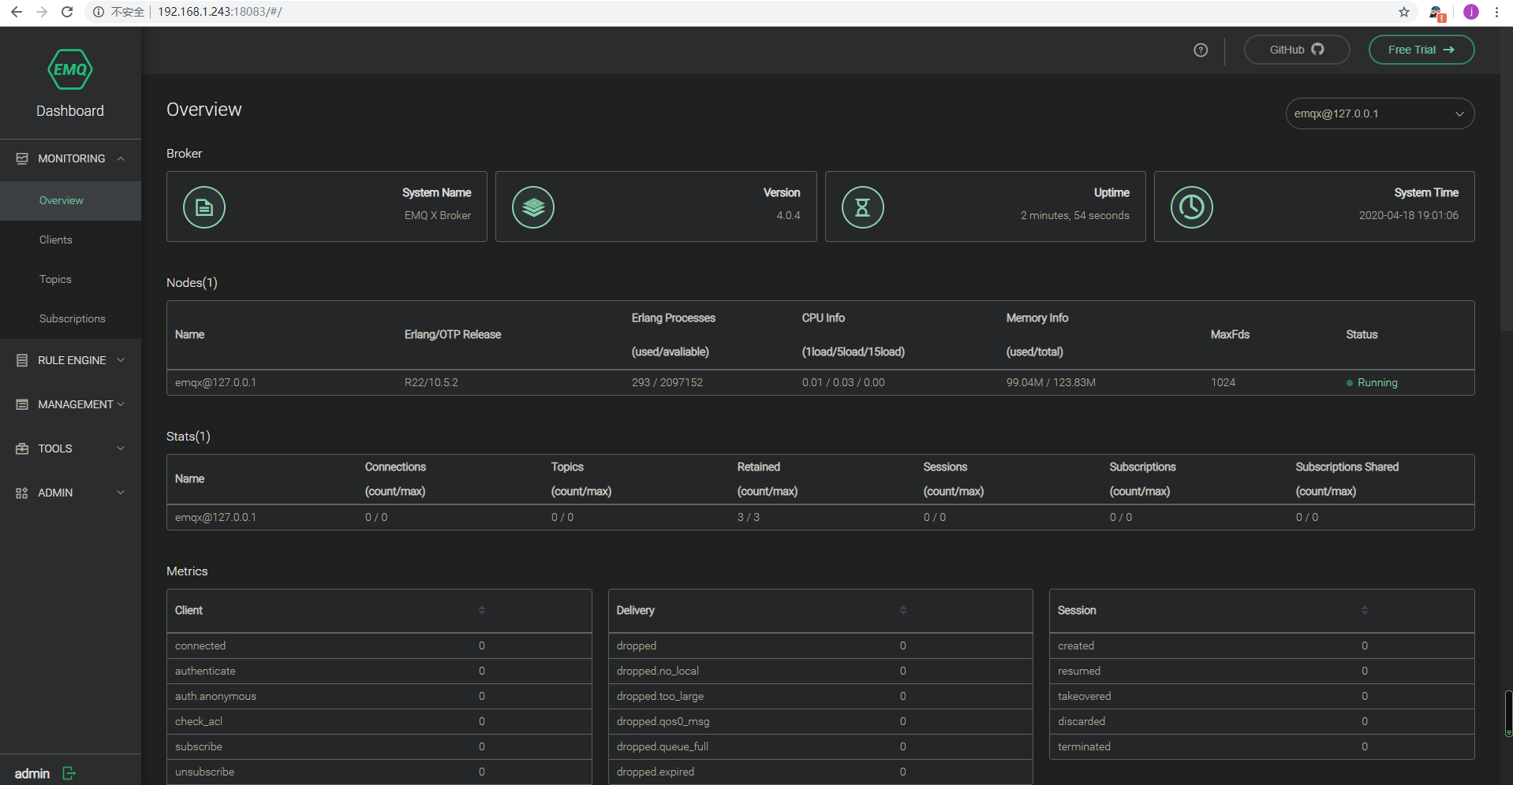
Task: Click the MaxFds value 1024
Action: 1223,382
